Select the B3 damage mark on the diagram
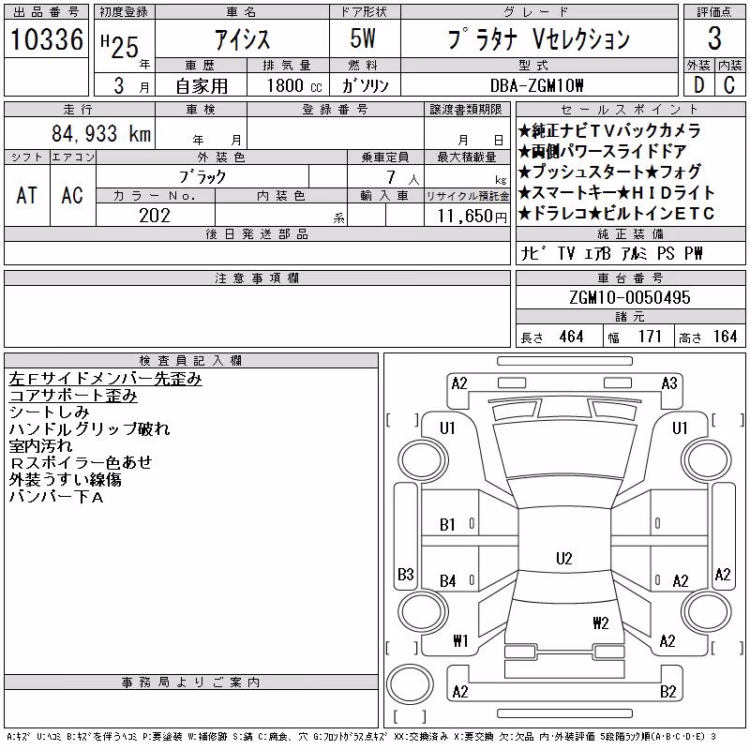 [406, 574]
